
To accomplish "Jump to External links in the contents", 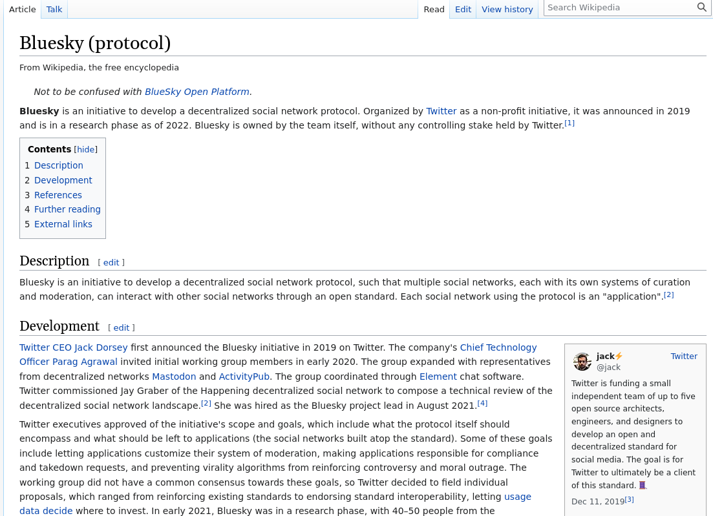I will tap(63, 224).
